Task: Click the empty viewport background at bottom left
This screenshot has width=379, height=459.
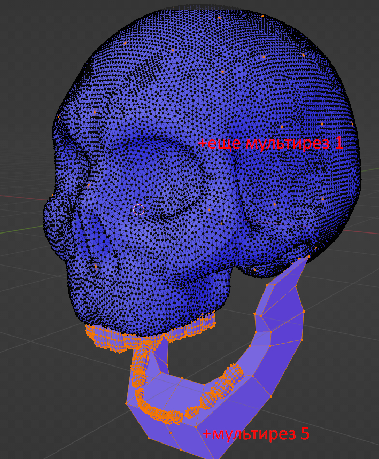Action: coord(43,406)
